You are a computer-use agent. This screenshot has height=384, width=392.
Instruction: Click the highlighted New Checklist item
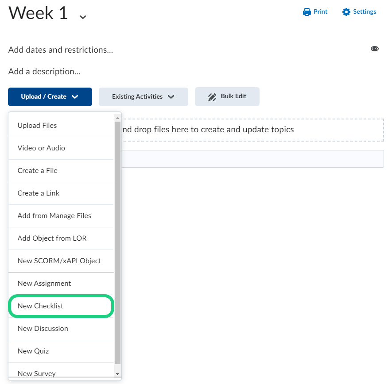41,306
